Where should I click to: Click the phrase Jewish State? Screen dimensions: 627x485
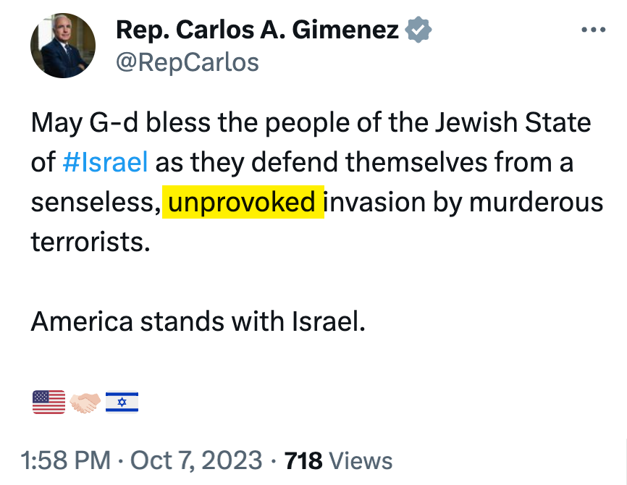(x=513, y=122)
